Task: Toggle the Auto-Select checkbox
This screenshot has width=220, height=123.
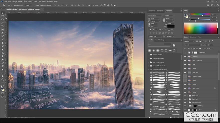Action: click(15, 5)
